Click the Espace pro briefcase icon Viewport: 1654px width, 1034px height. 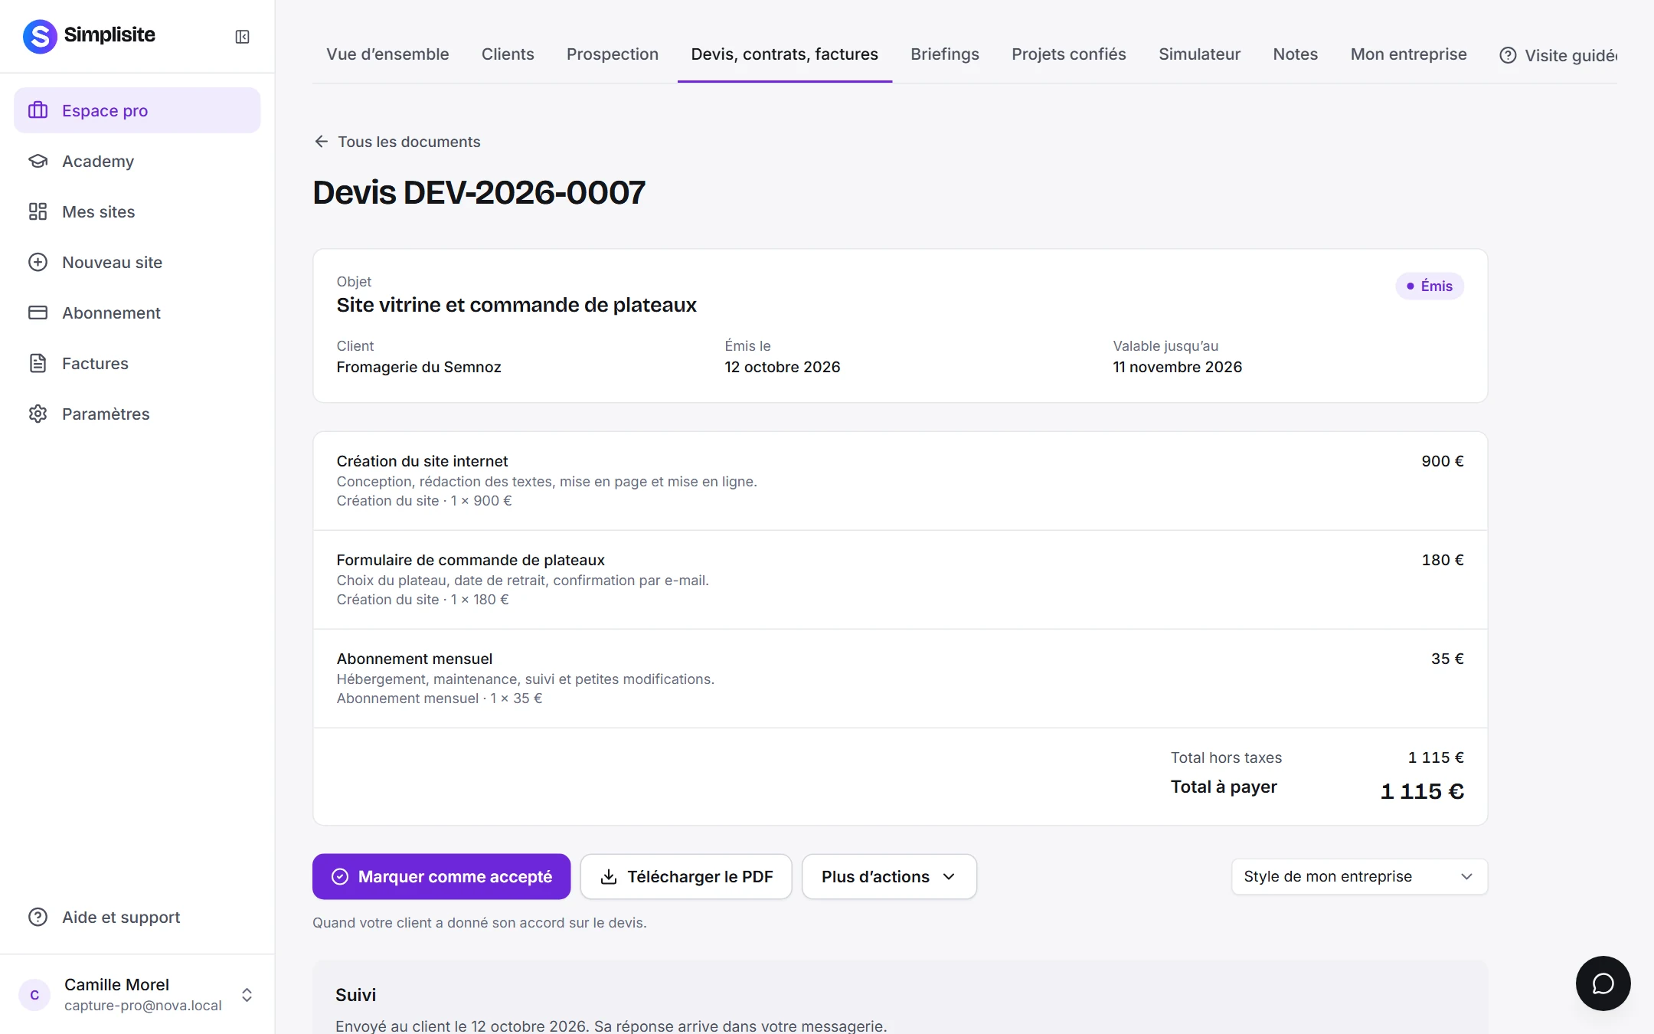coord(38,110)
